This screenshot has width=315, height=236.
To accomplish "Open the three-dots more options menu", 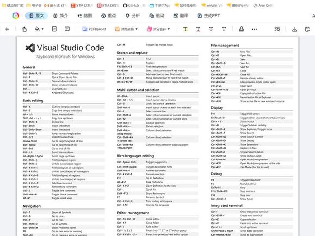I will 254,29.
